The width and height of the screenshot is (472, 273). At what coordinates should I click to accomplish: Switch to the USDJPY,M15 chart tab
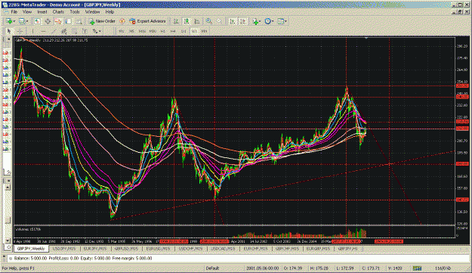coord(64,249)
